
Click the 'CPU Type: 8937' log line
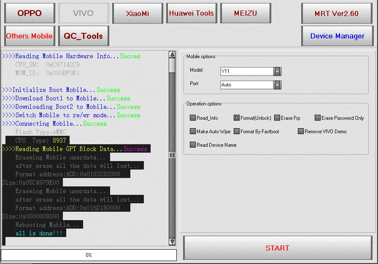coord(40,140)
